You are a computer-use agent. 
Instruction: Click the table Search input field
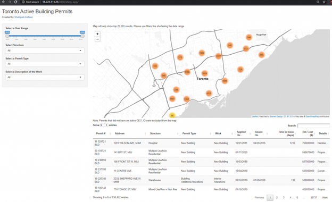[313, 125]
